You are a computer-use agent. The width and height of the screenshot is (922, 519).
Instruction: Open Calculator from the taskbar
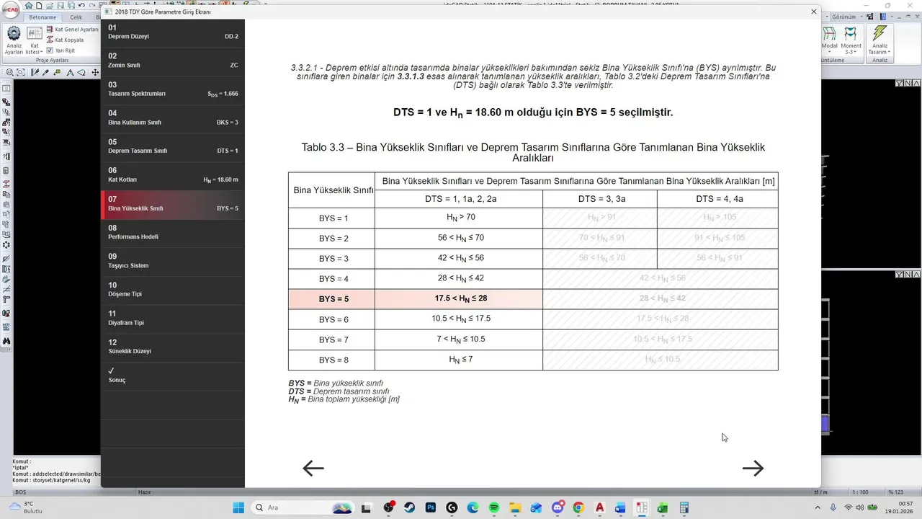pos(684,507)
